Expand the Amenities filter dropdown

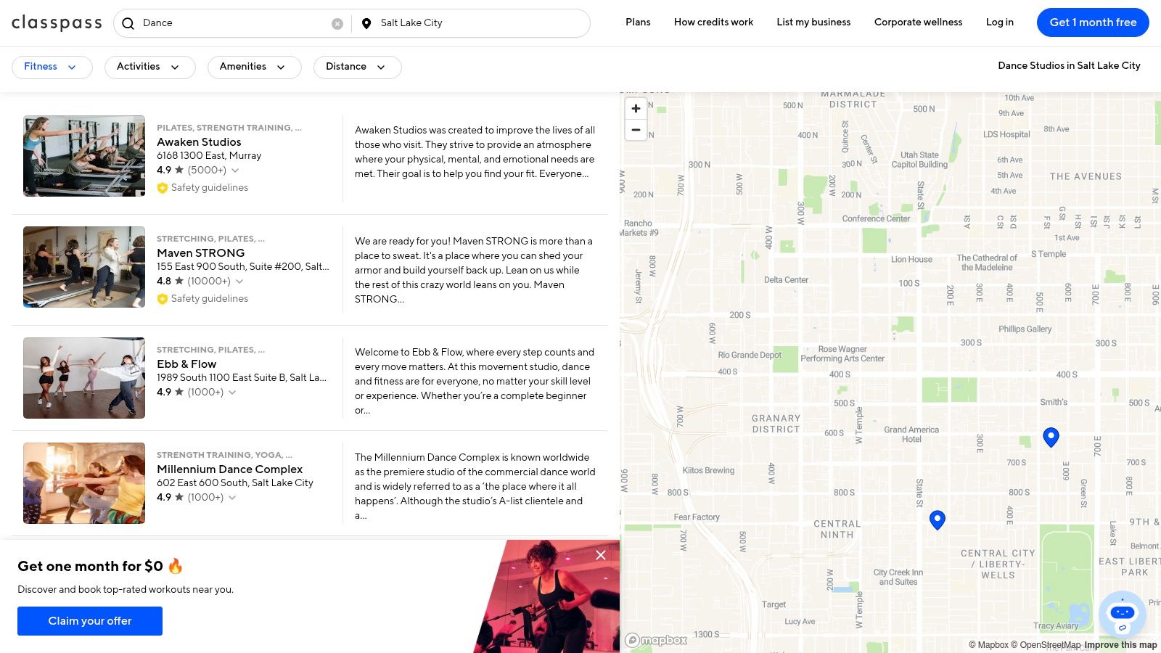click(254, 67)
